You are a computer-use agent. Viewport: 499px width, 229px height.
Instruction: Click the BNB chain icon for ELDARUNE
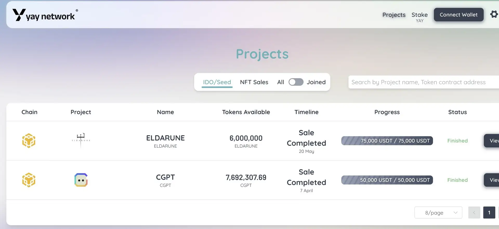point(29,141)
